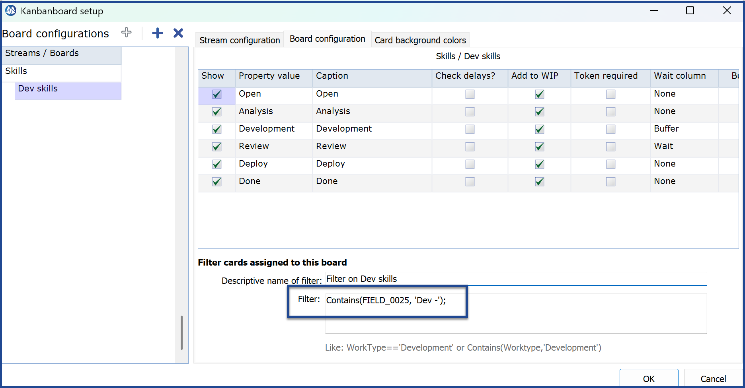Click the blue delete X icon
Viewport: 745px width, 388px height.
(x=178, y=33)
